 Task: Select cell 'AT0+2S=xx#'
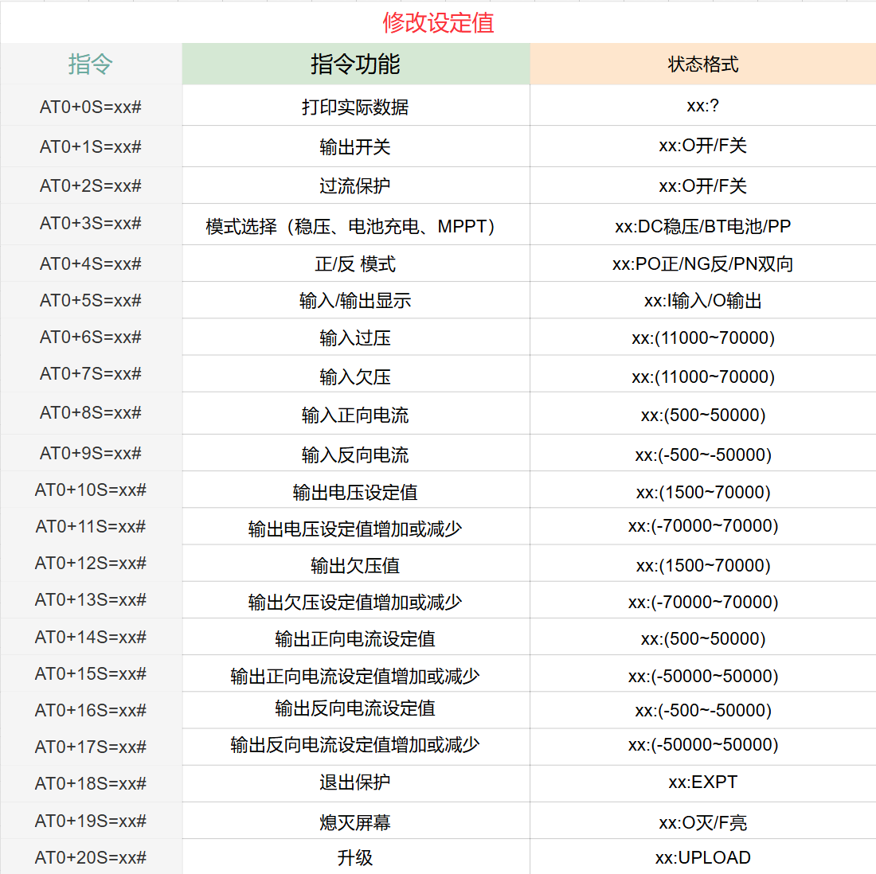pyautogui.click(x=91, y=185)
